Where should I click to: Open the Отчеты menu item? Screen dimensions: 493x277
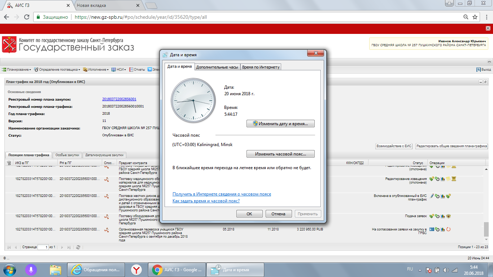click(x=137, y=70)
